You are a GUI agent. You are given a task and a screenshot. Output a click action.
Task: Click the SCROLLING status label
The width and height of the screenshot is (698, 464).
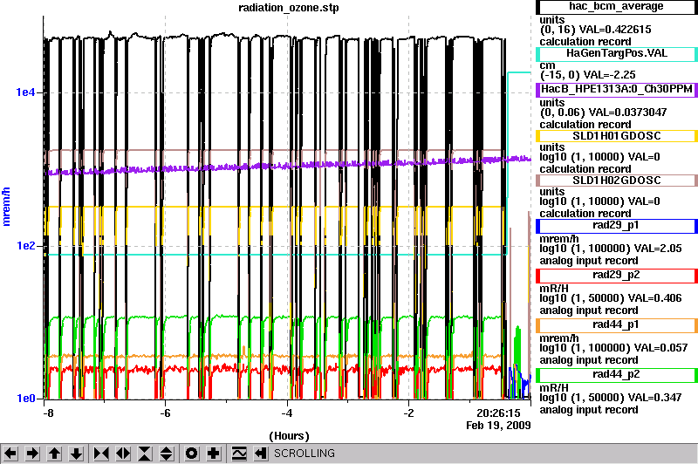[305, 454]
